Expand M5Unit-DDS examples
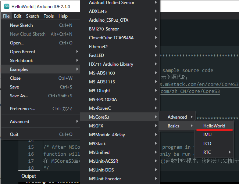Viewport: 239px width, 184px height. [120, 170]
